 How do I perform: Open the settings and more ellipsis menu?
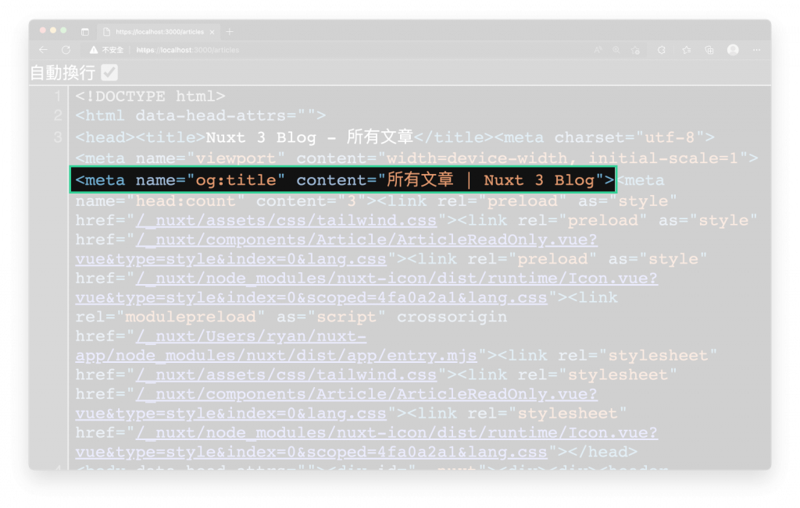click(x=756, y=50)
